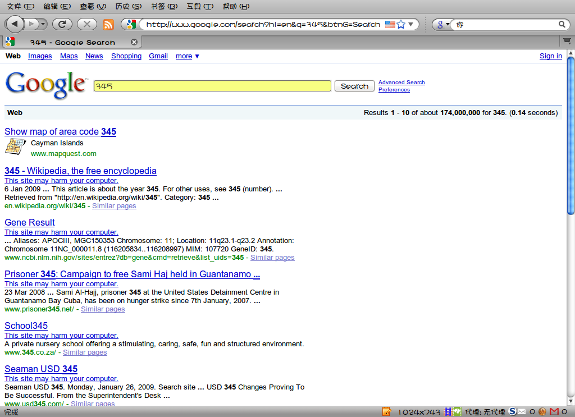
Task: Open 'Prisoner 345: Campaign to free Sami Haj' result
Action: (x=133, y=274)
